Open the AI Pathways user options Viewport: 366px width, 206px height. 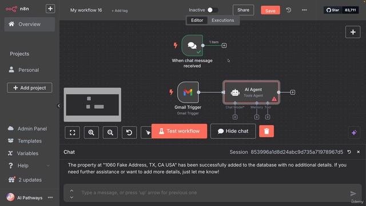[50, 197]
